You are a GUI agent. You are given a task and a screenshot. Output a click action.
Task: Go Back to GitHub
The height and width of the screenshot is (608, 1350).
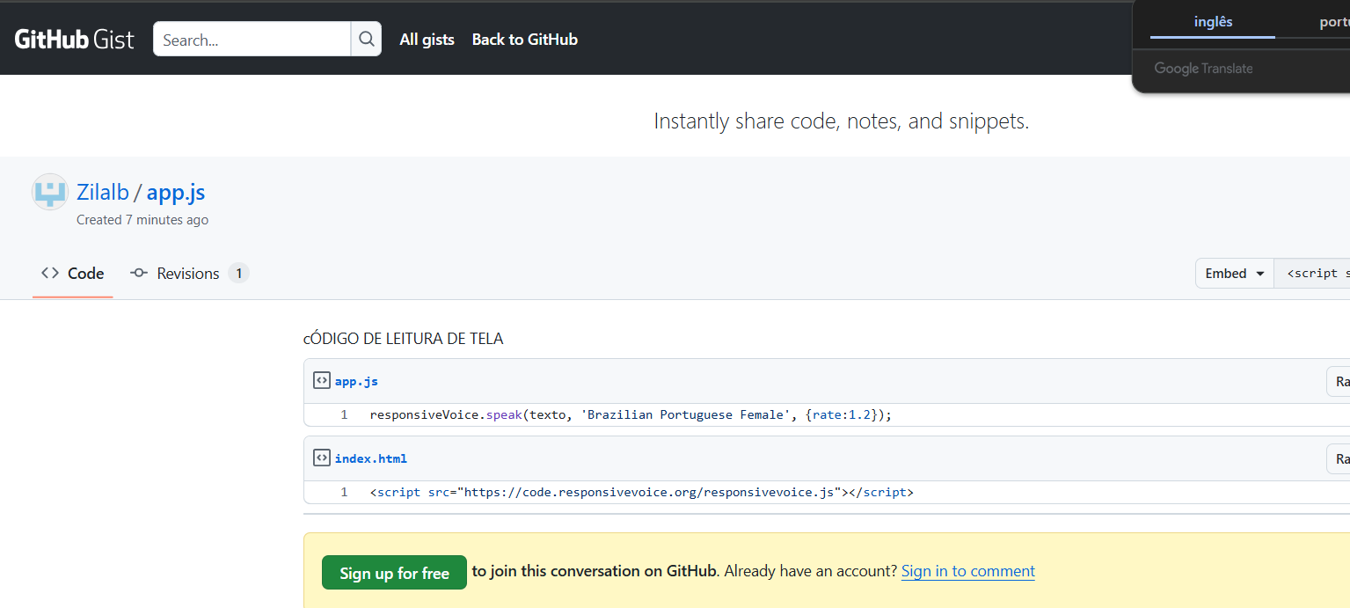click(x=524, y=40)
